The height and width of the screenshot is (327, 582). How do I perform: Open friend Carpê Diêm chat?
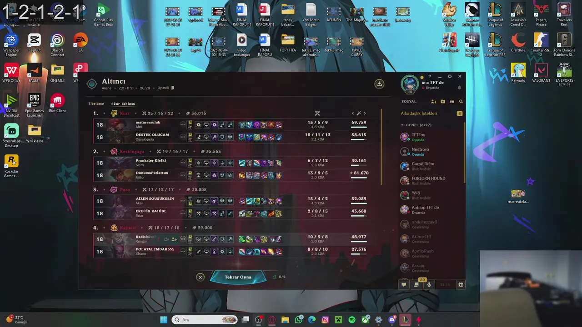(x=432, y=166)
